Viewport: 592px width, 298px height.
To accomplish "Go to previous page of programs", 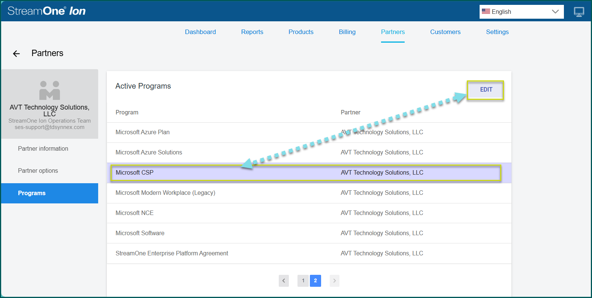I will tap(284, 281).
